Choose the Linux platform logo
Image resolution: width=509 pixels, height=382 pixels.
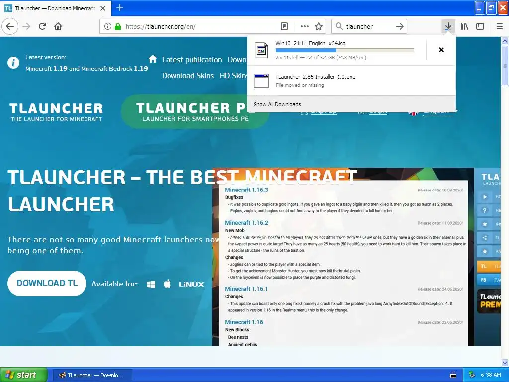click(191, 284)
